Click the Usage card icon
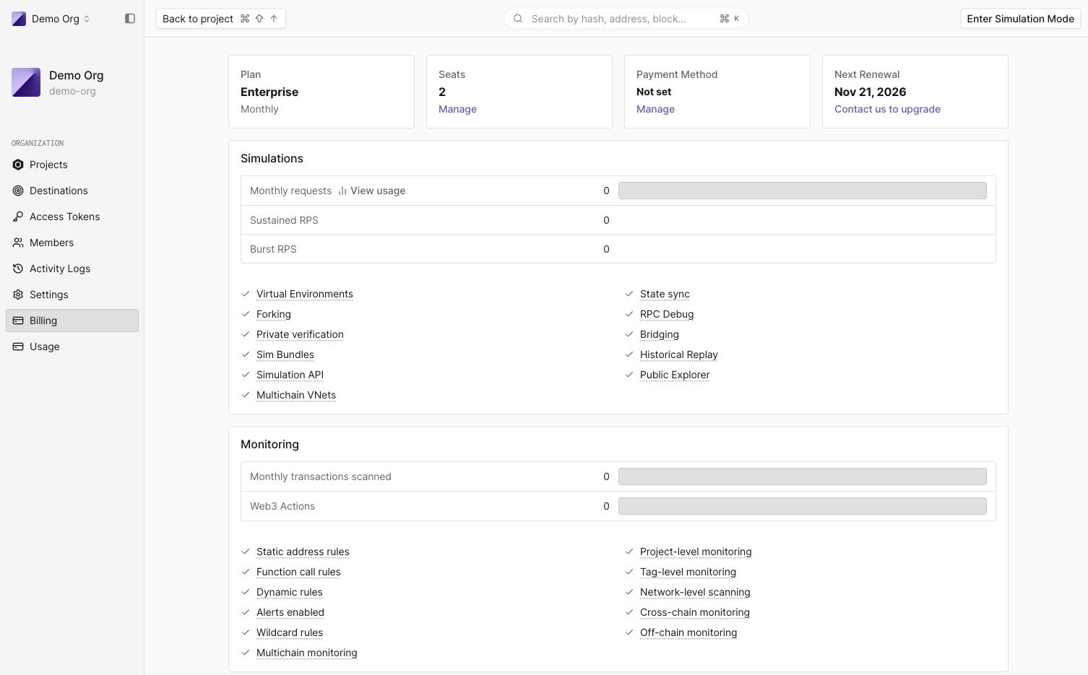This screenshot has height=675, width=1088. pos(18,347)
